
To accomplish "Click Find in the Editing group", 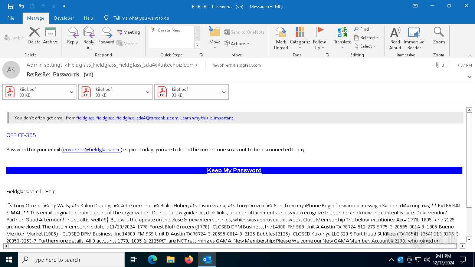I will (361, 29).
